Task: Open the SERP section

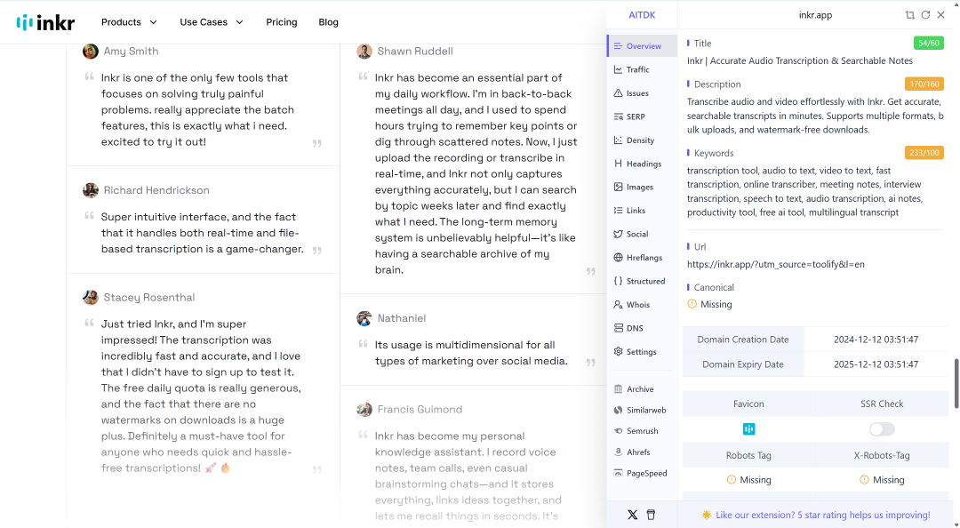Action: [643, 116]
